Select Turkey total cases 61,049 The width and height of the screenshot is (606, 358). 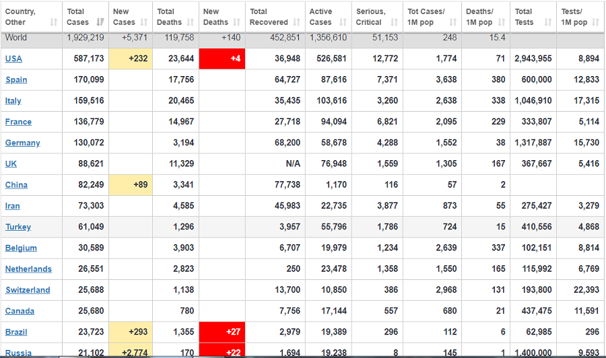(x=91, y=227)
